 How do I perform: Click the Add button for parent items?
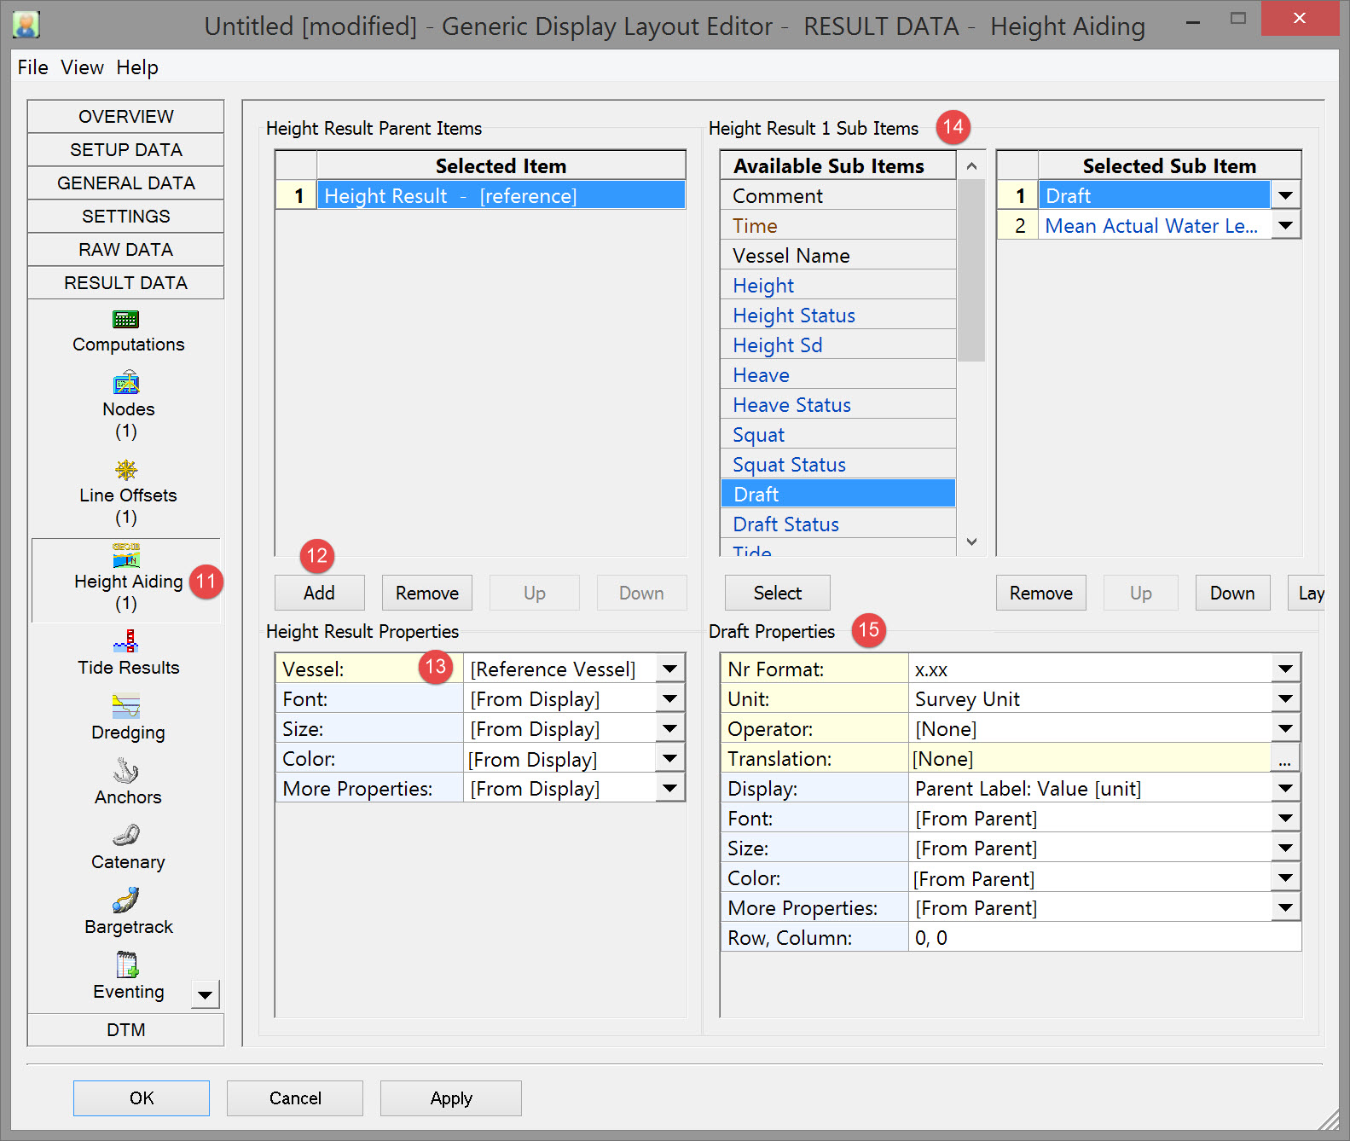click(x=319, y=594)
